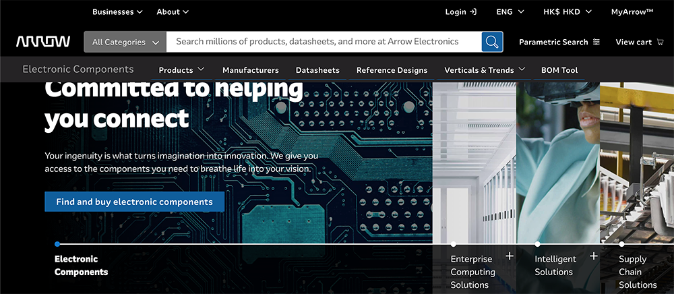The width and height of the screenshot is (674, 294).
Task: Click the Arrow logo
Action: pos(43,42)
